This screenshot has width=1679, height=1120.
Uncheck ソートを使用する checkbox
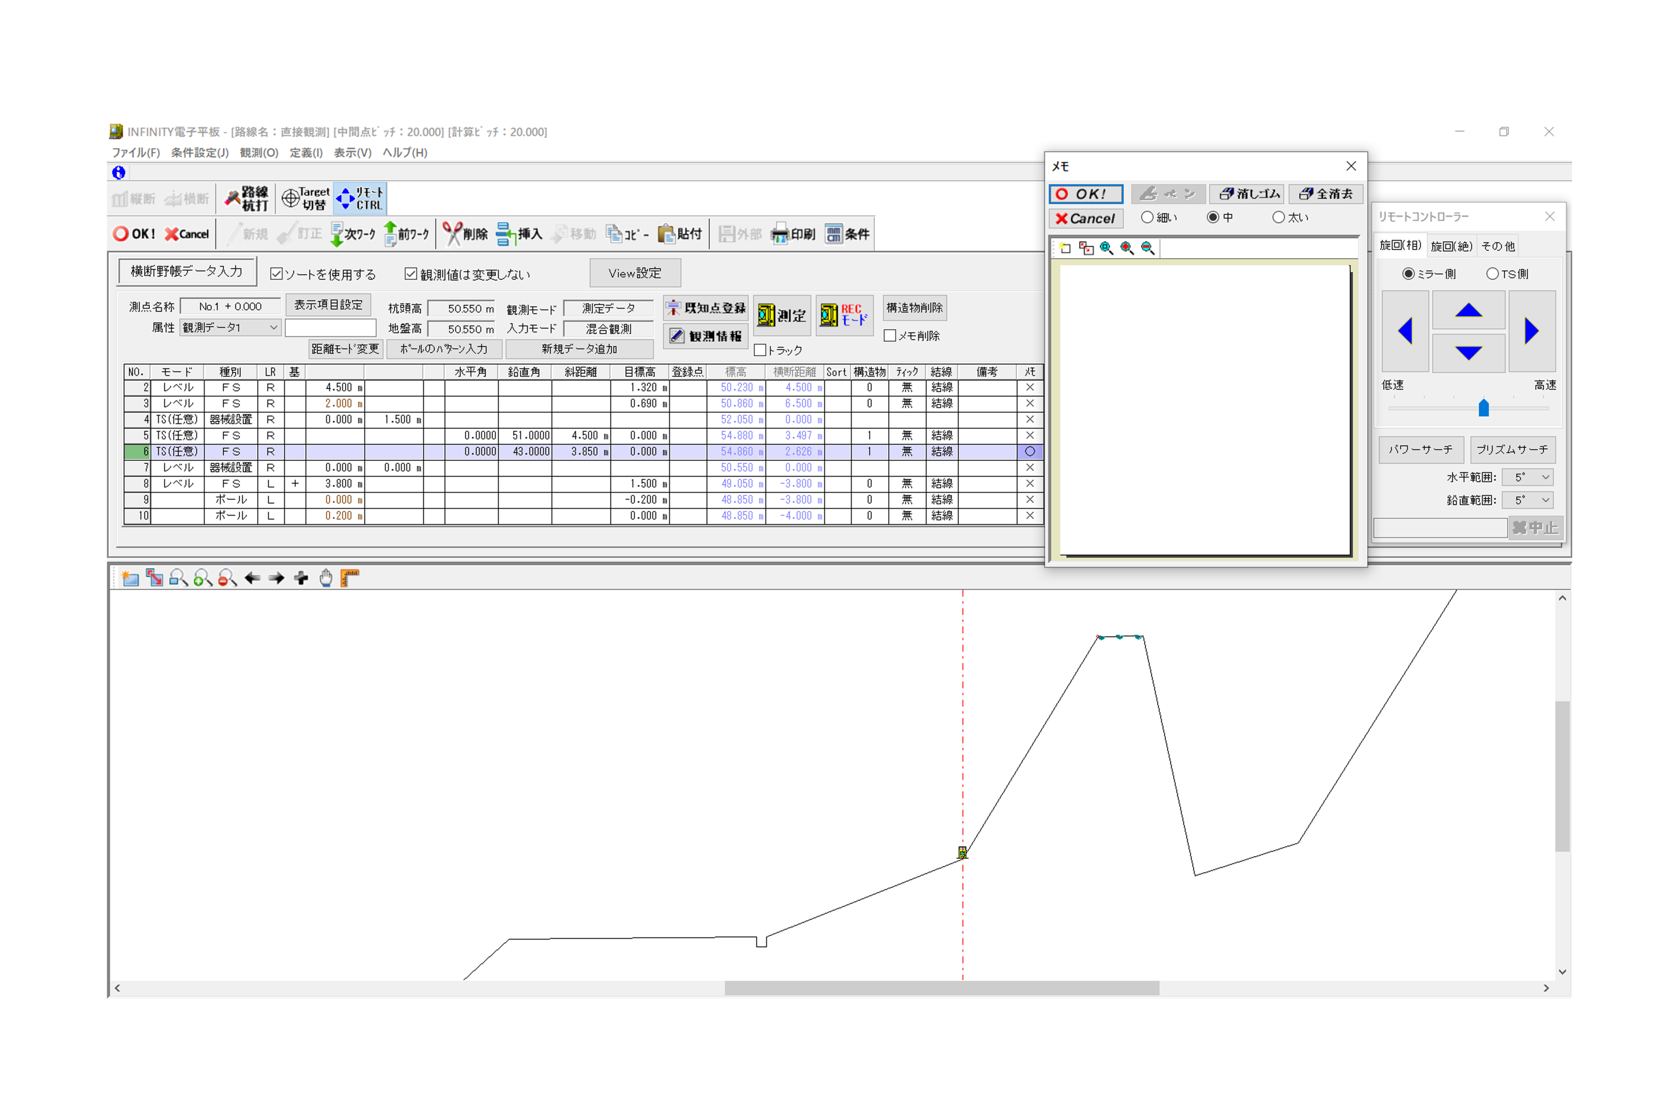pyautogui.click(x=276, y=274)
